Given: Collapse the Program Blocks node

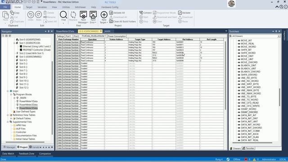Looking at the screenshot, I should (x=11, y=94).
